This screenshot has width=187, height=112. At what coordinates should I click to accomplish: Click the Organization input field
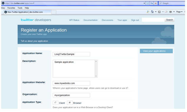click(x=71, y=95)
